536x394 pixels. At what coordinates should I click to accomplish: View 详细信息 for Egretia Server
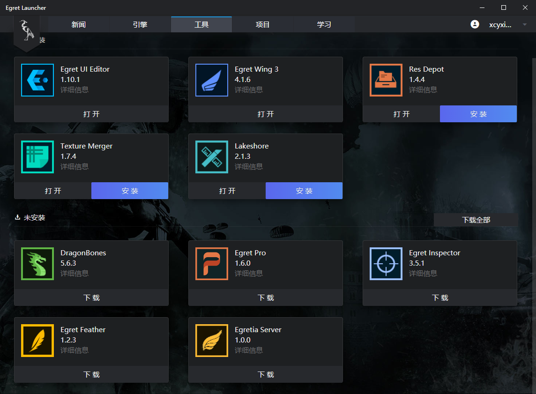click(249, 350)
